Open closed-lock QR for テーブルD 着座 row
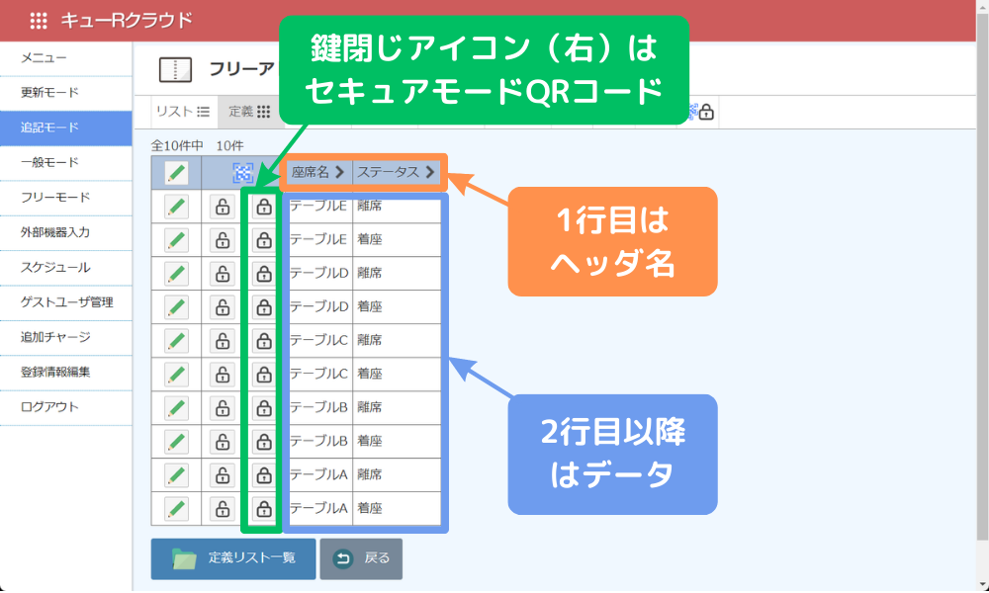Viewport: 989px width, 593px height. coord(264,307)
